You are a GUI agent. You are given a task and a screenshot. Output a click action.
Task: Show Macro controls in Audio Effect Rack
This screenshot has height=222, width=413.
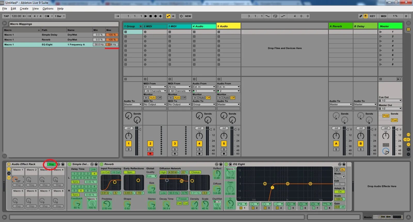[9, 169]
